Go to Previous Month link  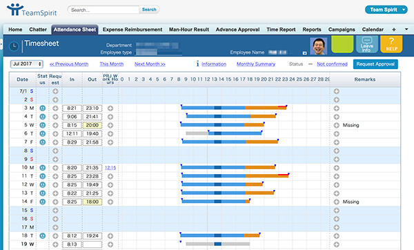(69, 64)
